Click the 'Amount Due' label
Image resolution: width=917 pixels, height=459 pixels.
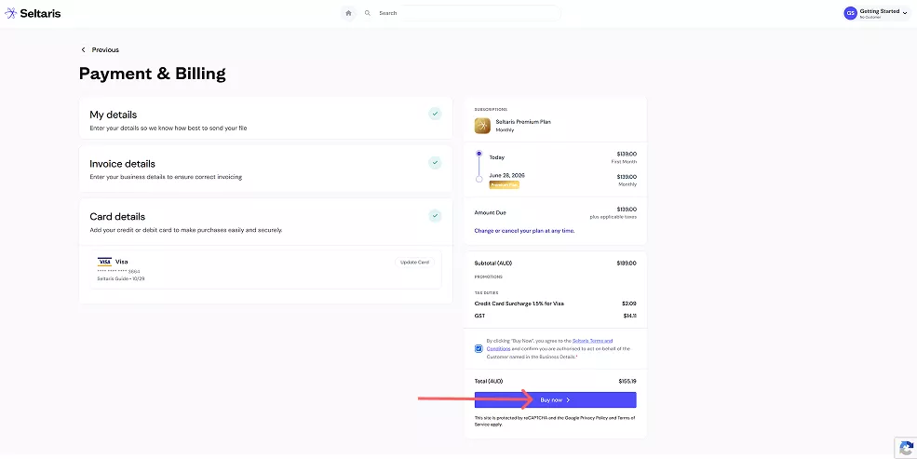coord(490,213)
